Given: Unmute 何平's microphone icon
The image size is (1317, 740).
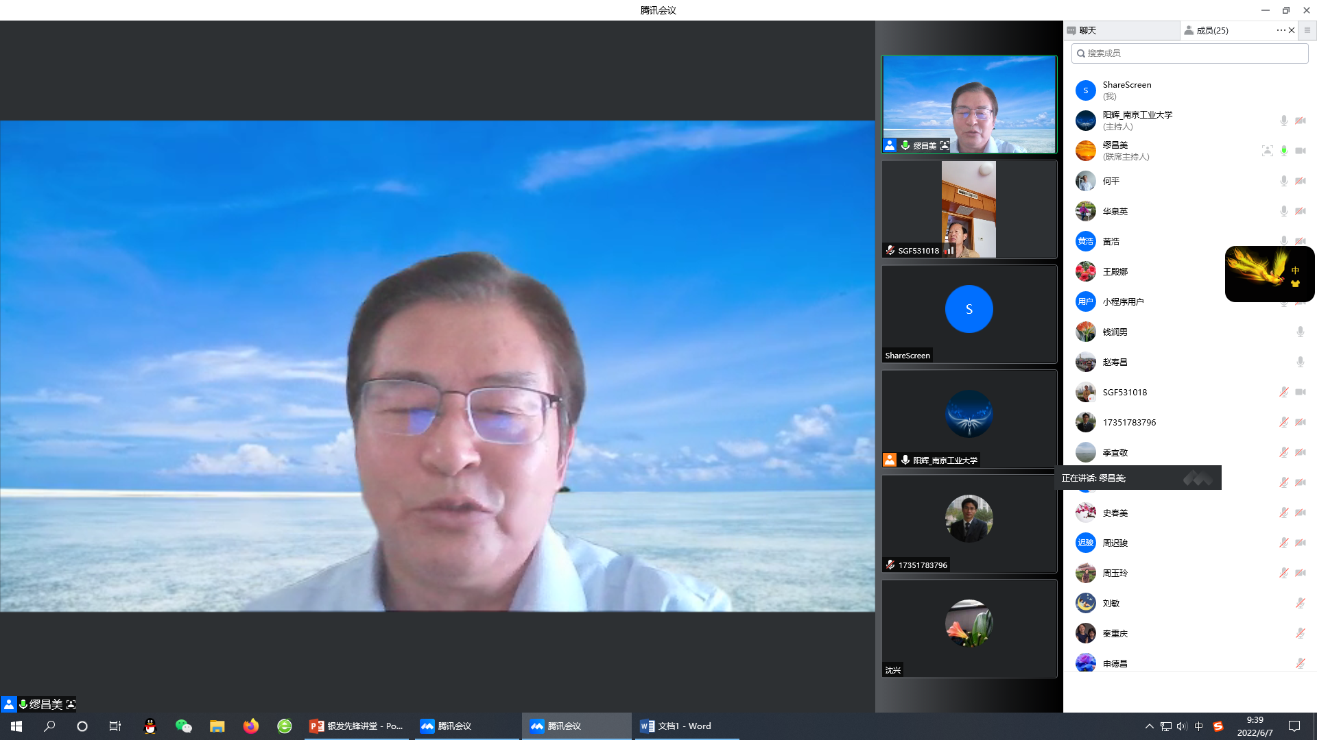Looking at the screenshot, I should click(x=1283, y=181).
